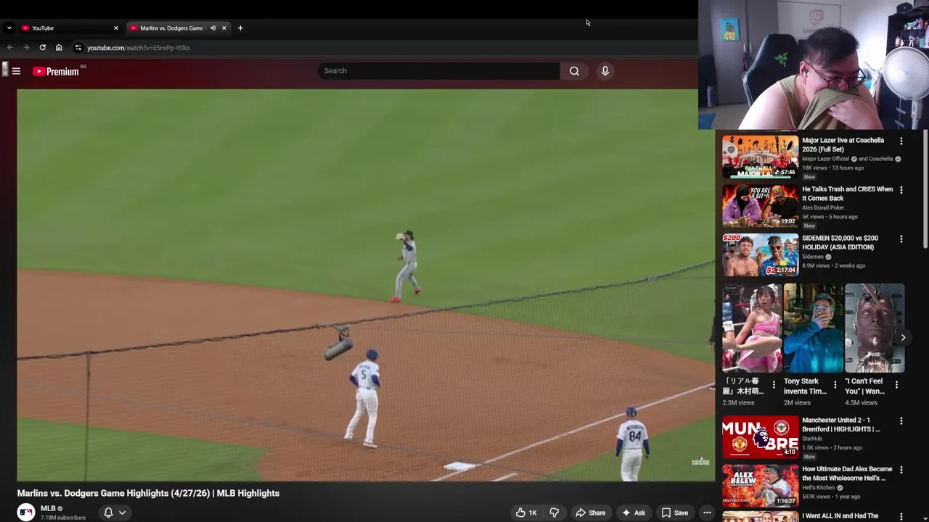Screen dimensions: 929x522
Task: Open SIDEMEN $20,000 vs $200 thumbnail
Action: (760, 254)
